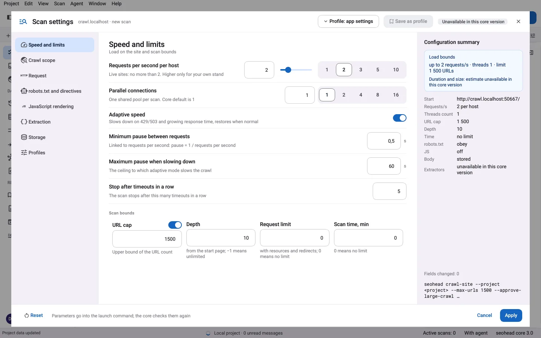Focus the Parallel connections number field
Viewport: 541px width, 338px height.
pyautogui.click(x=300, y=95)
